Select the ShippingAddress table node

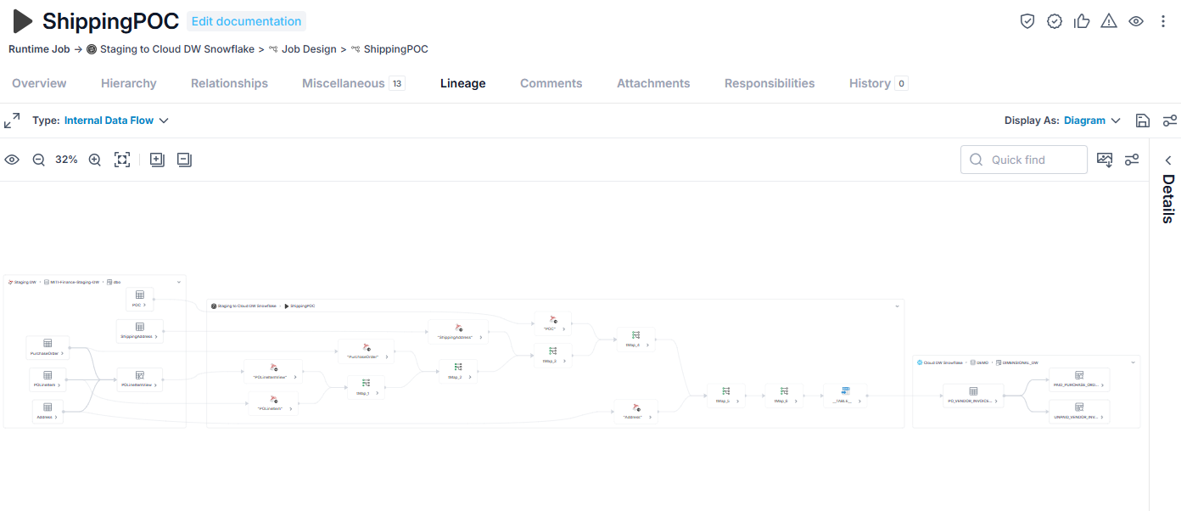click(x=140, y=331)
